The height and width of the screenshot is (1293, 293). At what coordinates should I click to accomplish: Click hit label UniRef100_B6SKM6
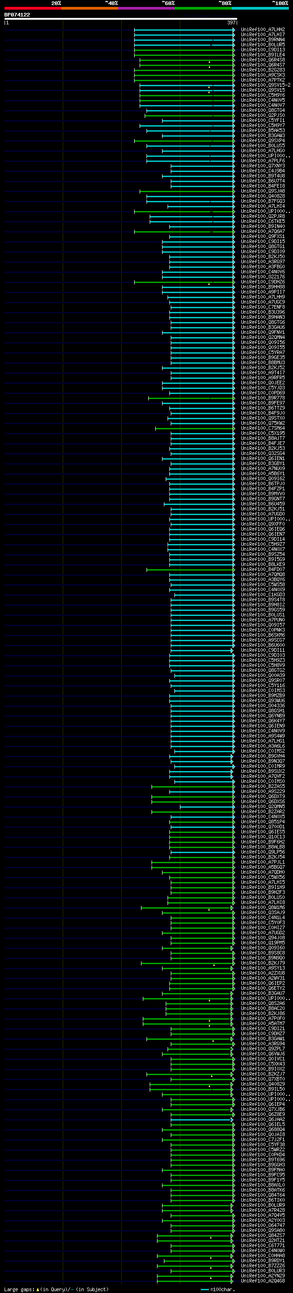[263, 635]
